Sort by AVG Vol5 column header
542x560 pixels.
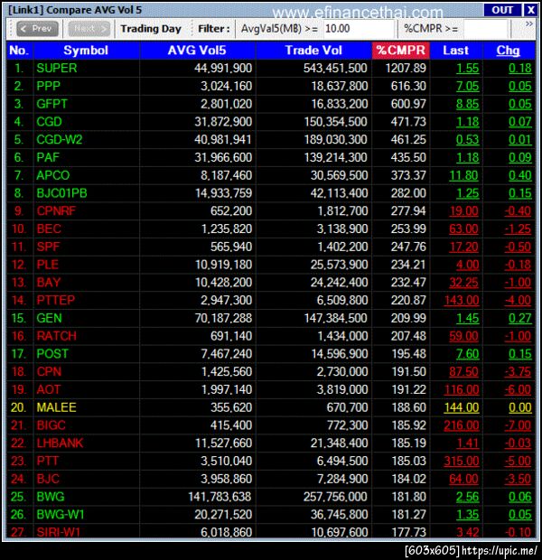tap(197, 51)
